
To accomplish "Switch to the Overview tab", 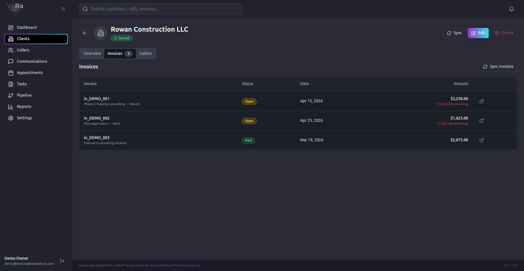I will pos(92,53).
